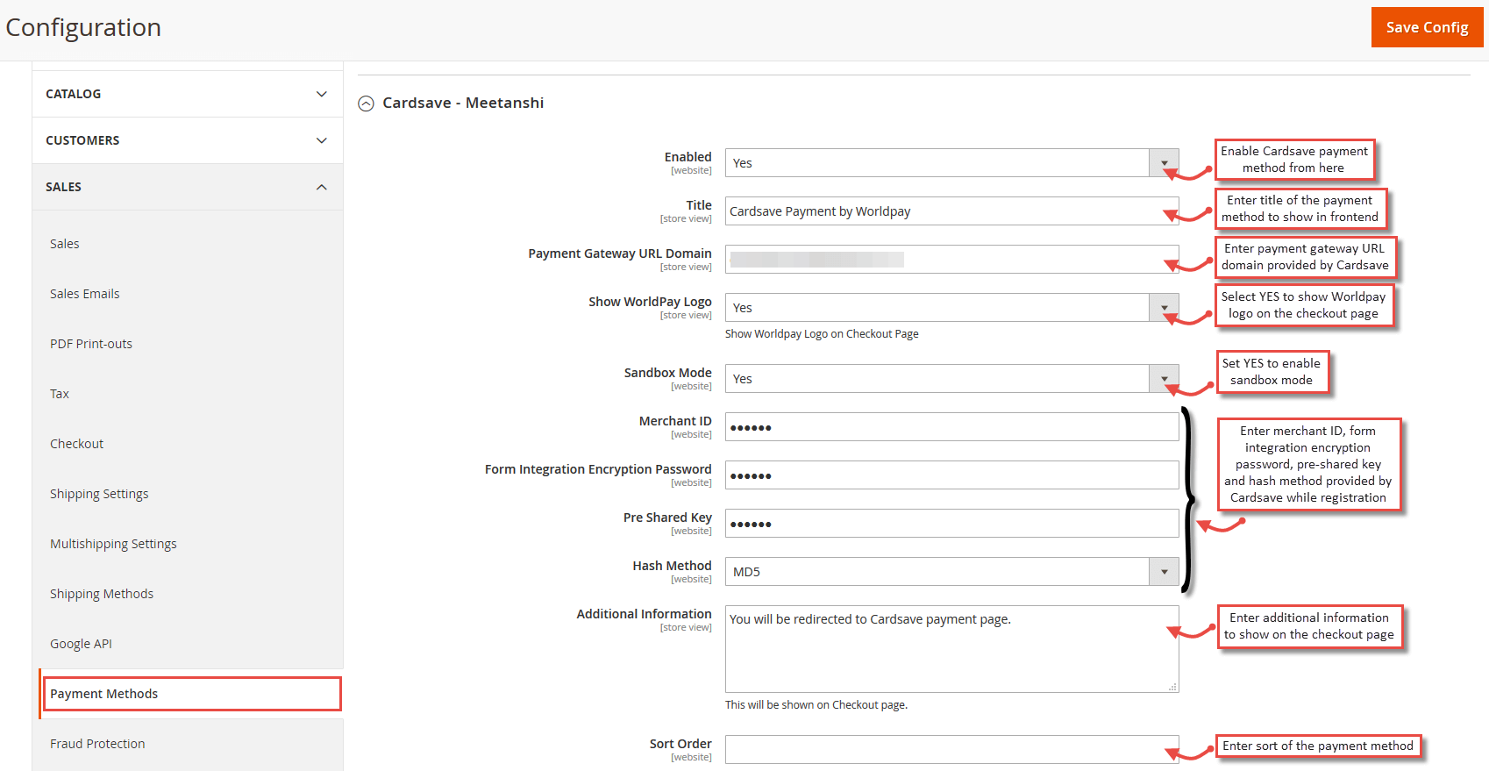Open the Enabled dropdown
This screenshot has width=1489, height=771.
(951, 163)
